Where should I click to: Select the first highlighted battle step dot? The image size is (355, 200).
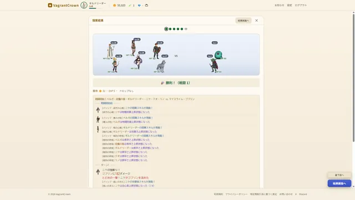(x=166, y=29)
